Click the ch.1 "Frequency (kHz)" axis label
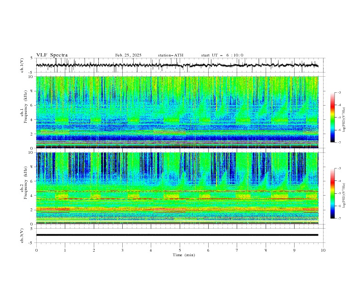Viewport: 364px width, 281px height. (x=26, y=107)
